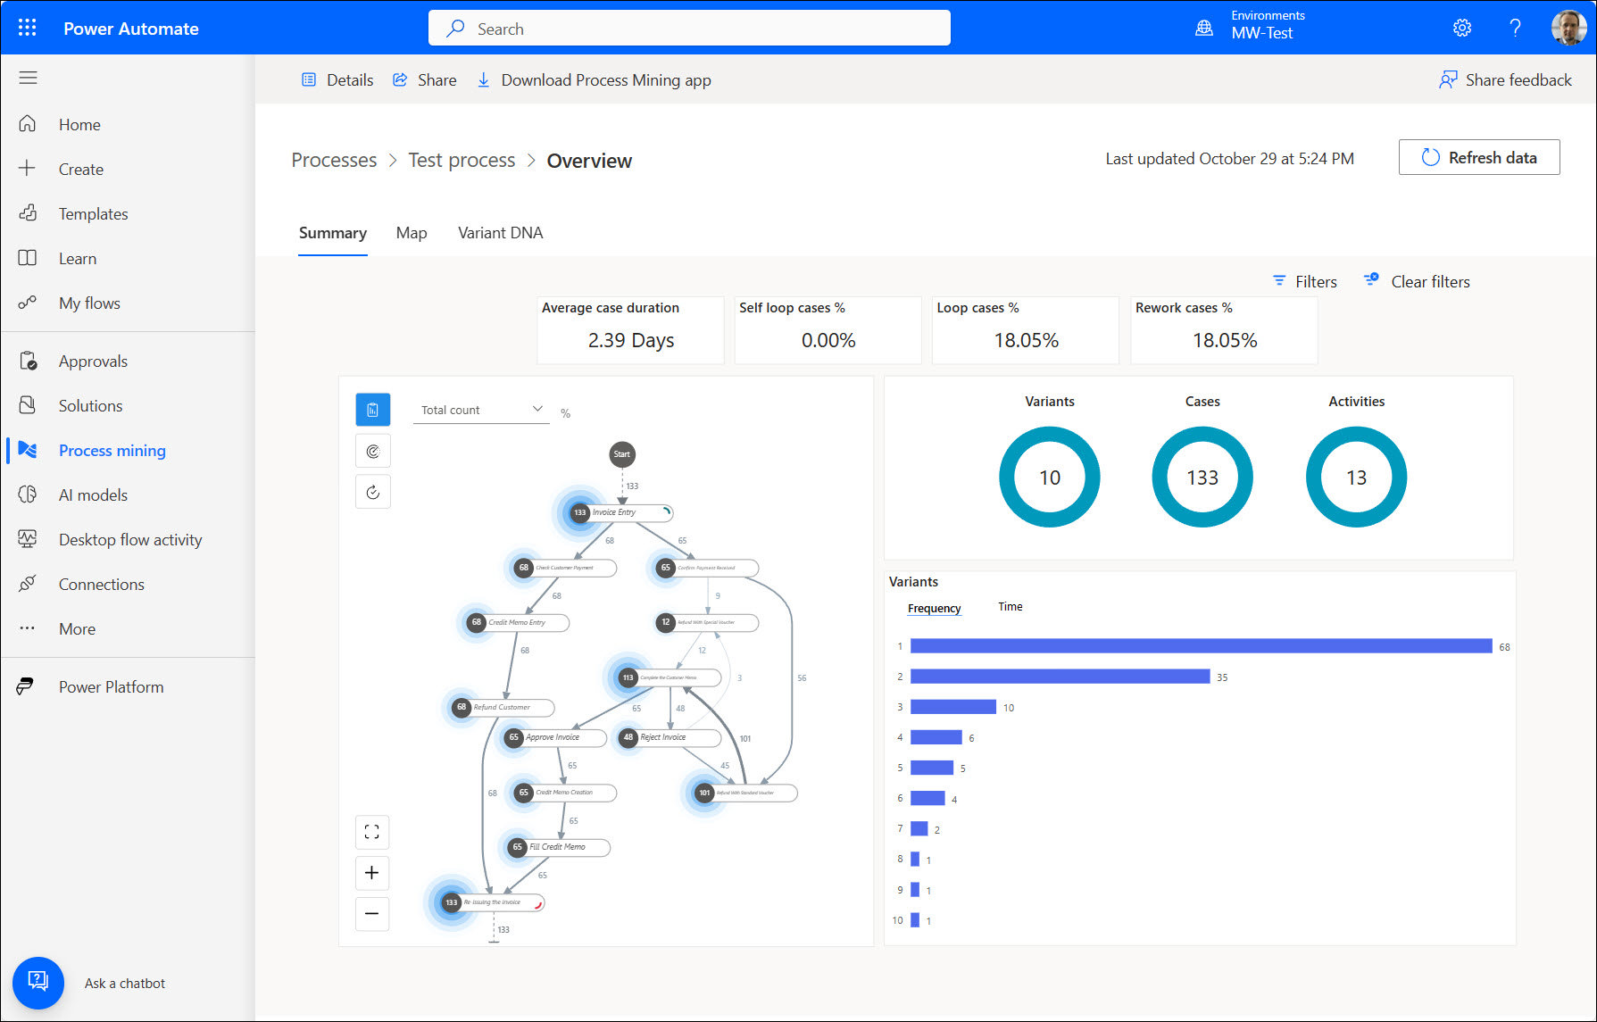Open the app launcher waffle icon
Screen dimensions: 1597x1022
point(27,28)
